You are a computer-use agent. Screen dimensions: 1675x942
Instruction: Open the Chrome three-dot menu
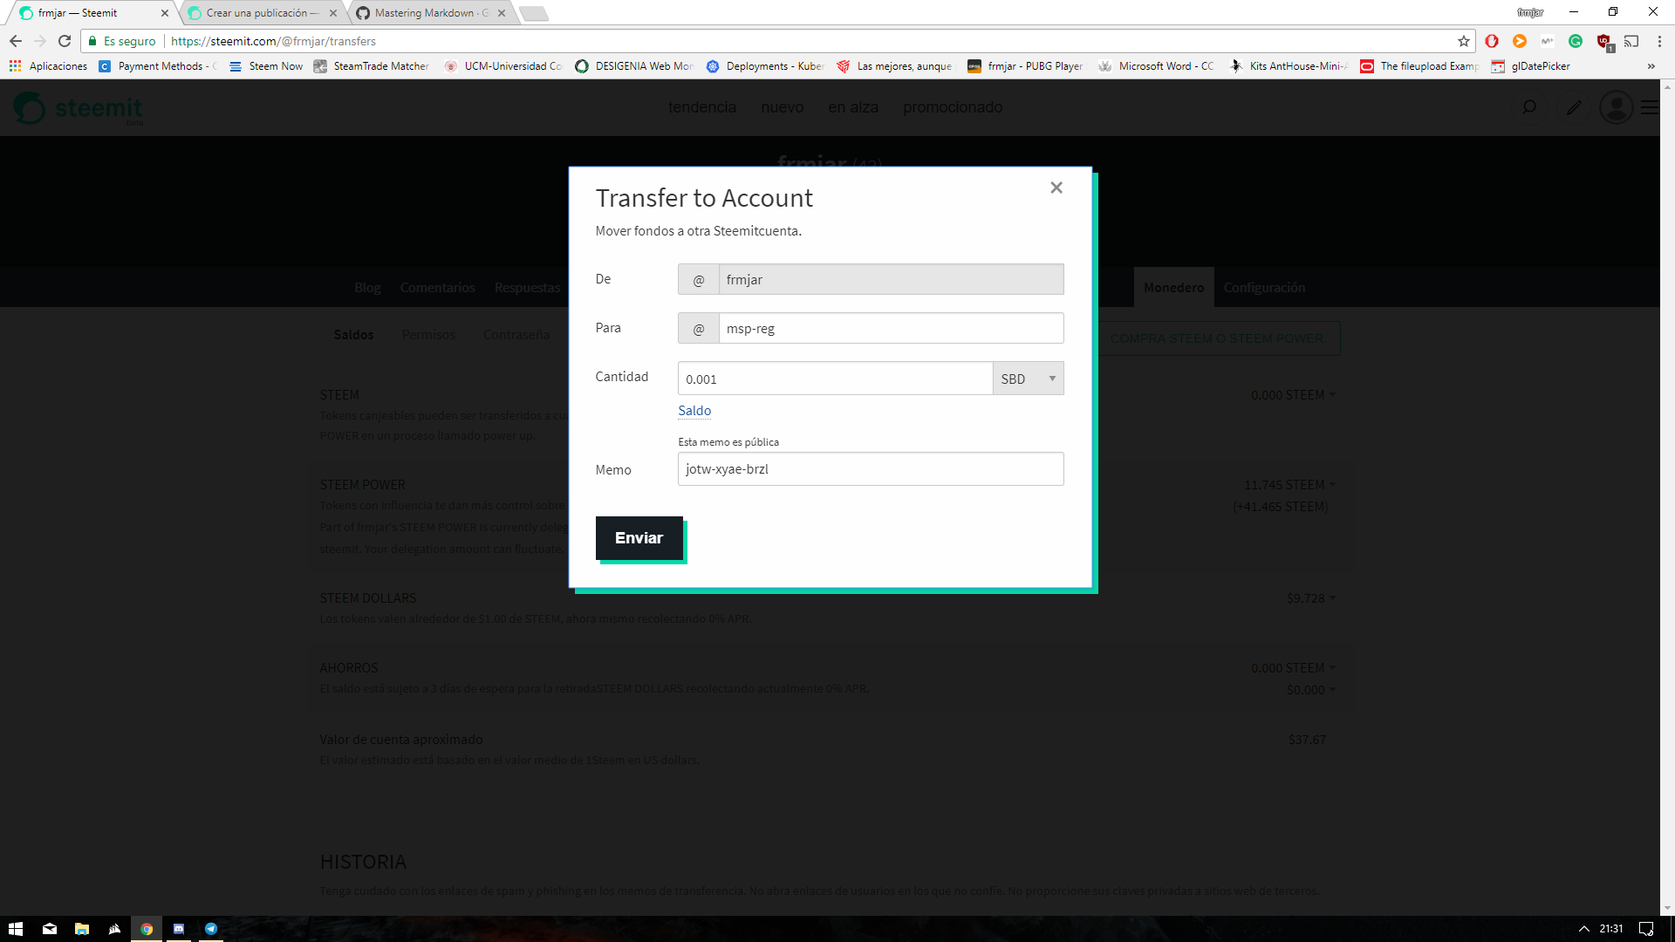(x=1659, y=41)
